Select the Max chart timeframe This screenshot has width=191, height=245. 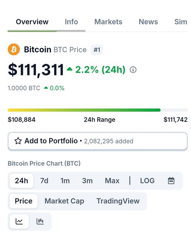click(x=112, y=181)
